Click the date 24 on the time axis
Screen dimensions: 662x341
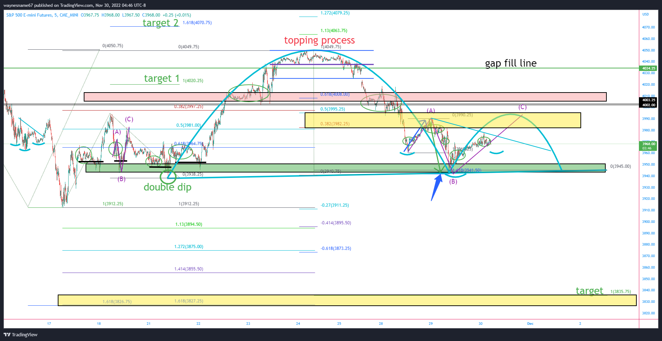tap(298, 324)
